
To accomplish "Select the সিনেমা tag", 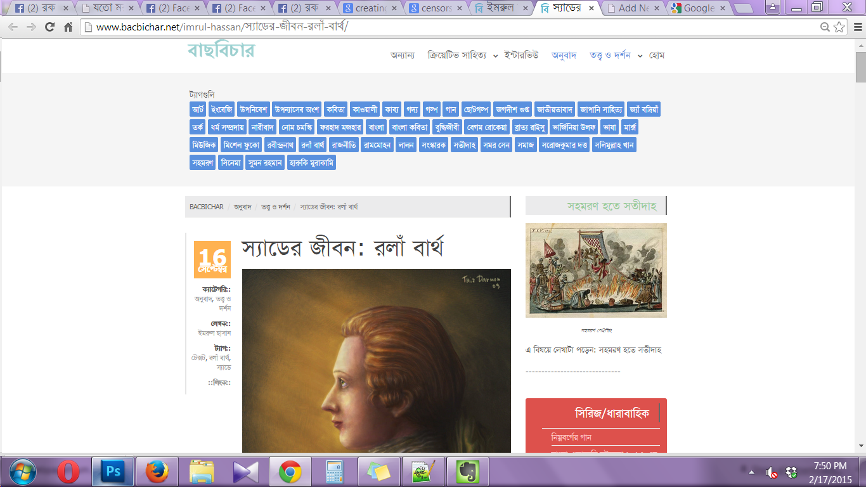I will tap(230, 162).
